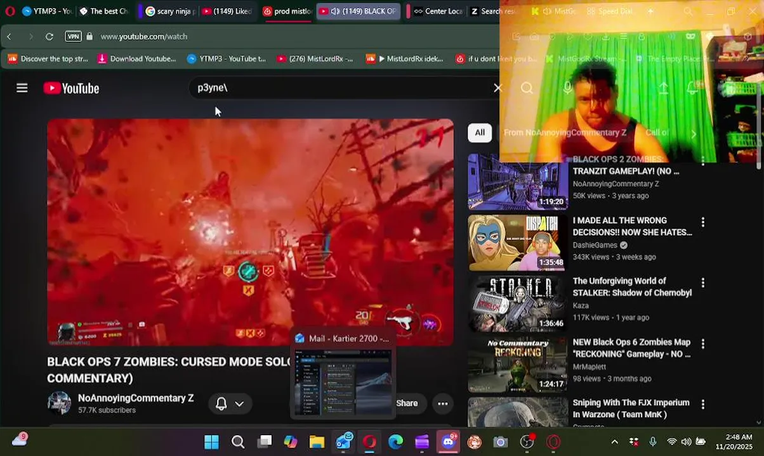Switch to '(1149) Liked' YouTube tab
This screenshot has height=456, width=764.
point(227,11)
